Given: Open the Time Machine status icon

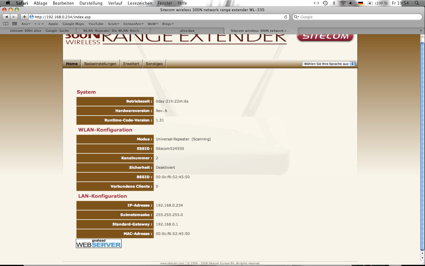Looking at the screenshot, I should pyautogui.click(x=325, y=3).
